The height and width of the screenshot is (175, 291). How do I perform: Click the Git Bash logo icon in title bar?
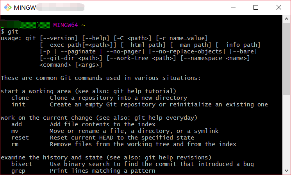point(8,7)
